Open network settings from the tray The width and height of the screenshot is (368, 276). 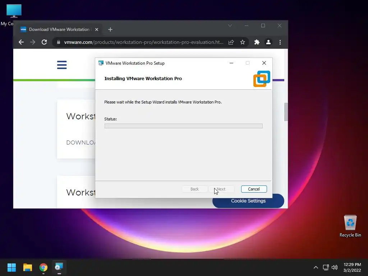coord(326,267)
